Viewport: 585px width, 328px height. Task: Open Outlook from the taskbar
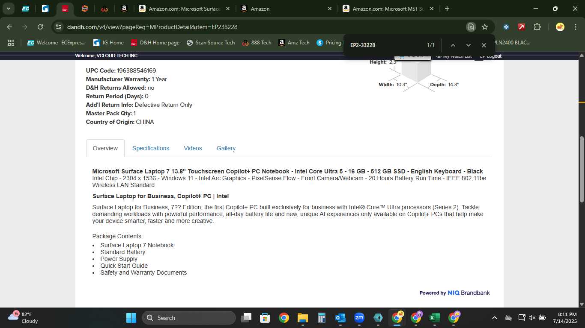(x=340, y=318)
